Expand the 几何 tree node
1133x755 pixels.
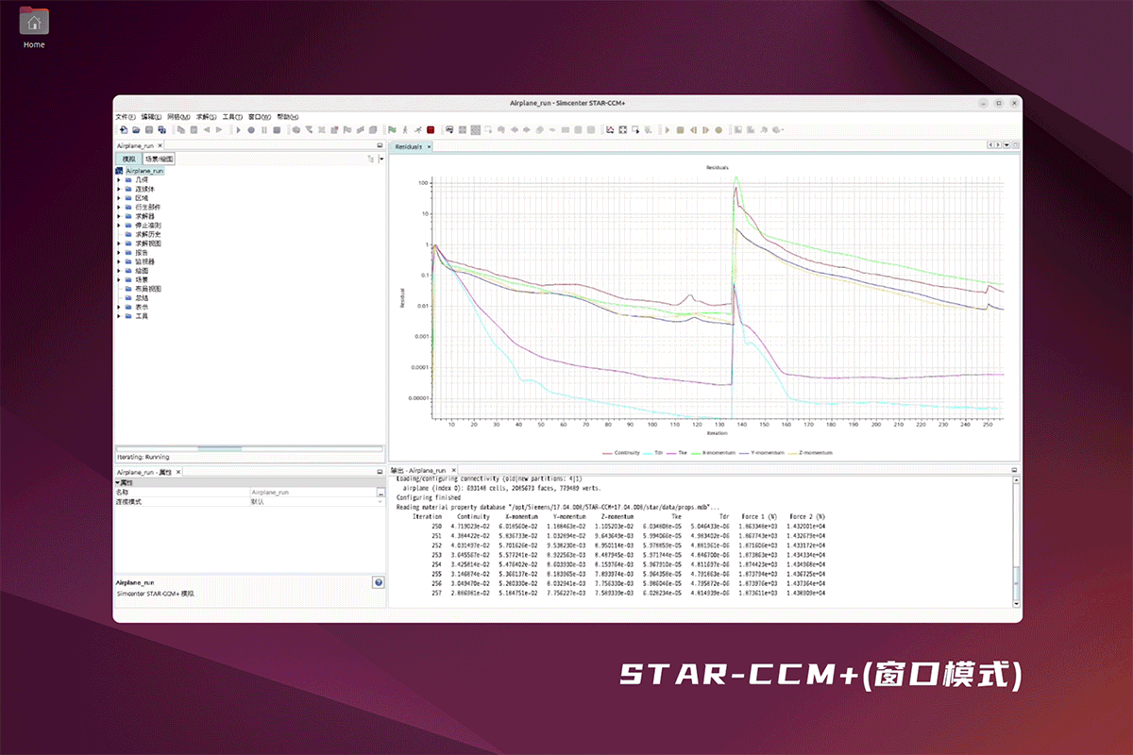(119, 179)
